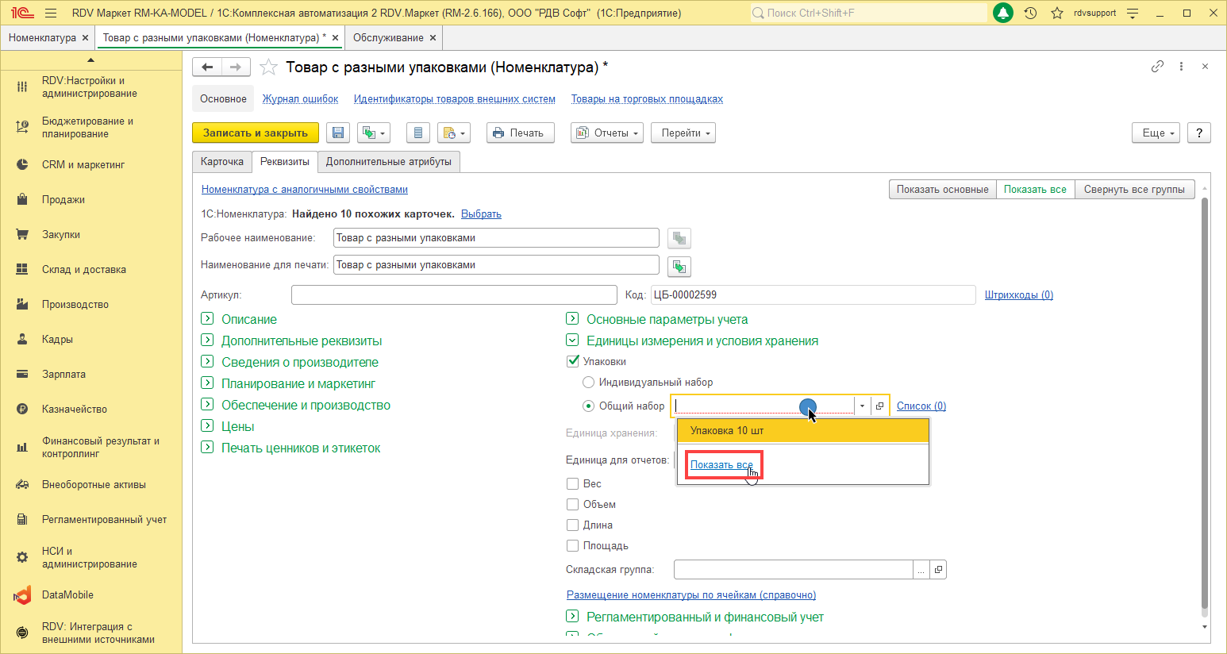
Task: Click the save floppy disk icon
Action: pos(338,133)
